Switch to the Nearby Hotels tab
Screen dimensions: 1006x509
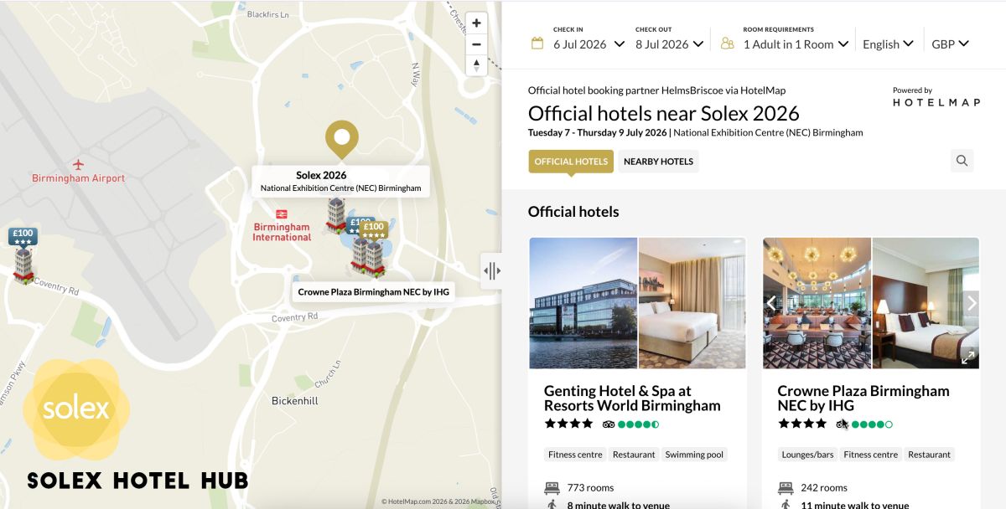pos(658,162)
